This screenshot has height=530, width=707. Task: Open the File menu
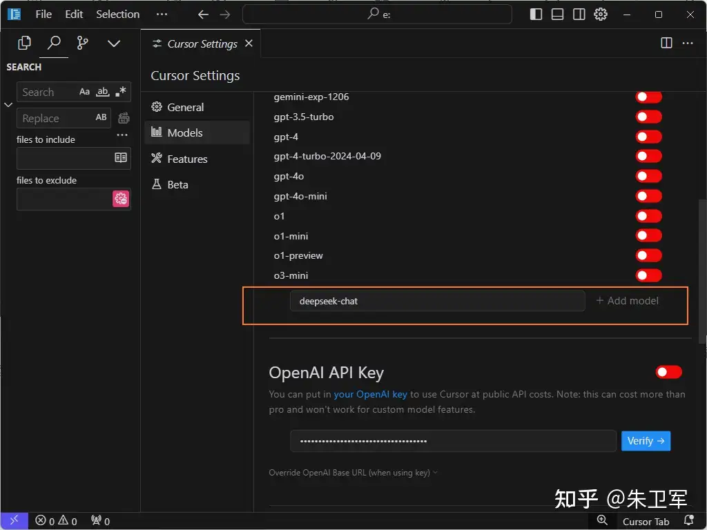coord(43,14)
